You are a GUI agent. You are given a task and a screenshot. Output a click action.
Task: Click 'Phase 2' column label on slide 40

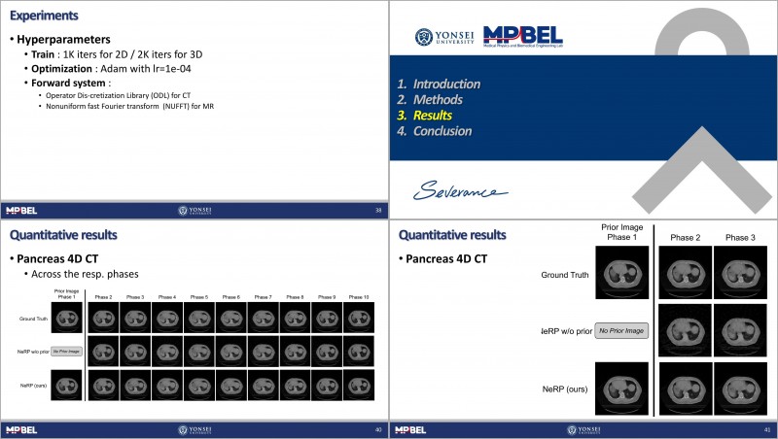(104, 297)
